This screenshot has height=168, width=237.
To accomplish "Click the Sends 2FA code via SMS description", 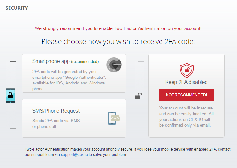I will click(x=56, y=124).
